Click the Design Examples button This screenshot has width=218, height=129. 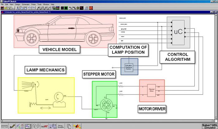tap(61, 126)
